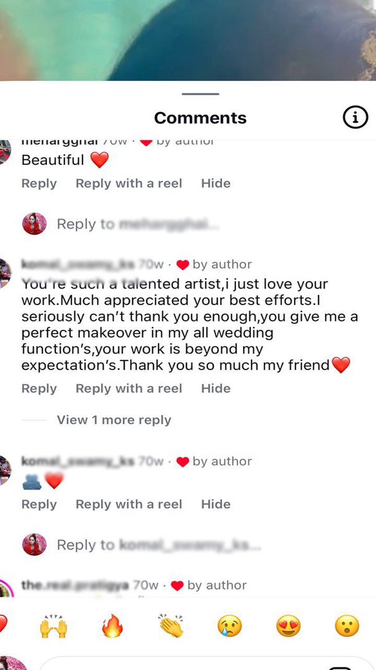Send the fire emoji reaction

(112, 626)
